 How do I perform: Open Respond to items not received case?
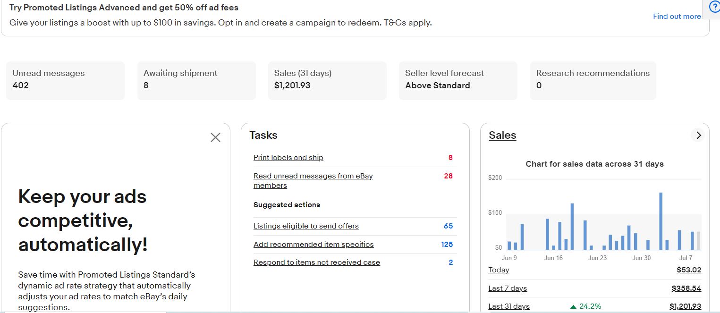[317, 262]
